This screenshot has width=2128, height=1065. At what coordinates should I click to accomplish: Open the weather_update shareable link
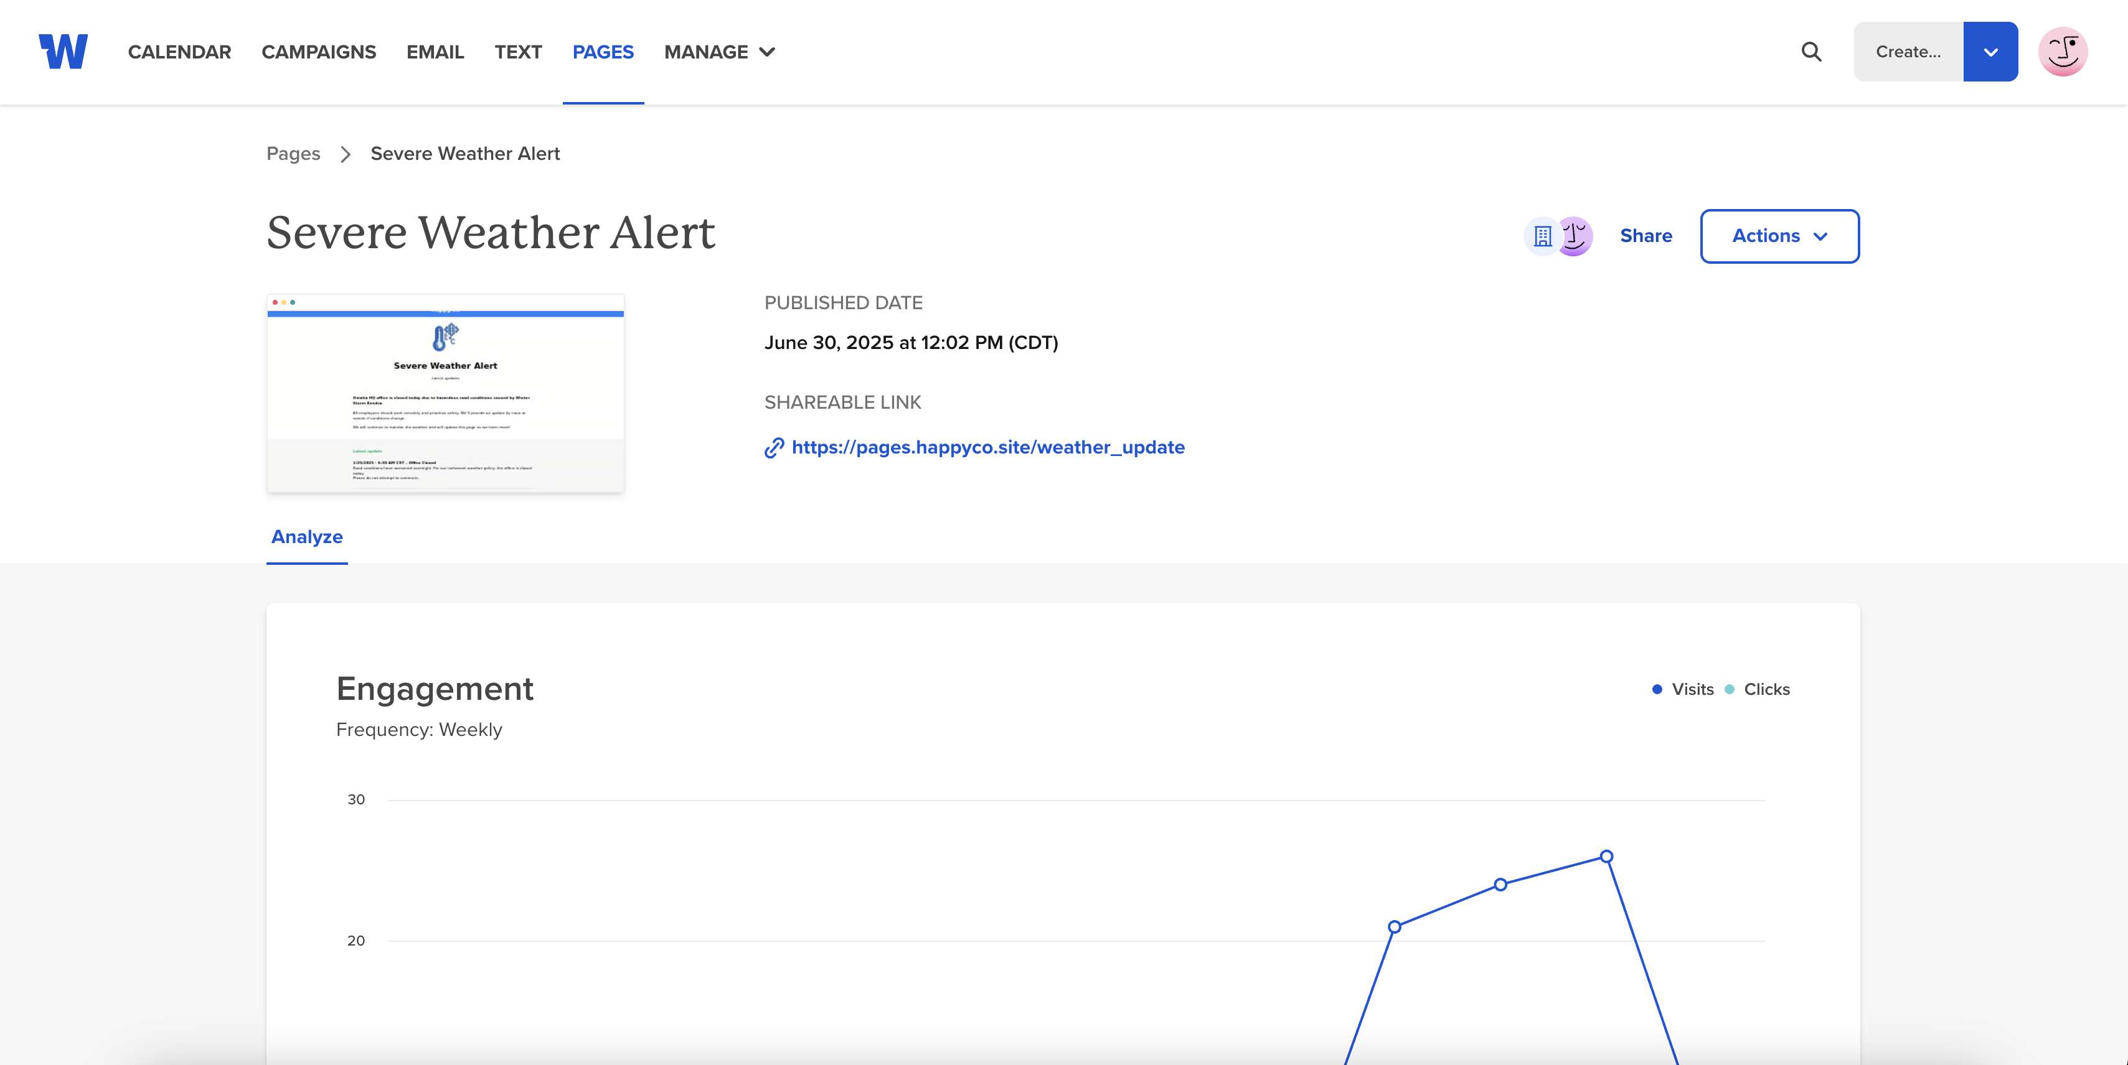tap(988, 447)
